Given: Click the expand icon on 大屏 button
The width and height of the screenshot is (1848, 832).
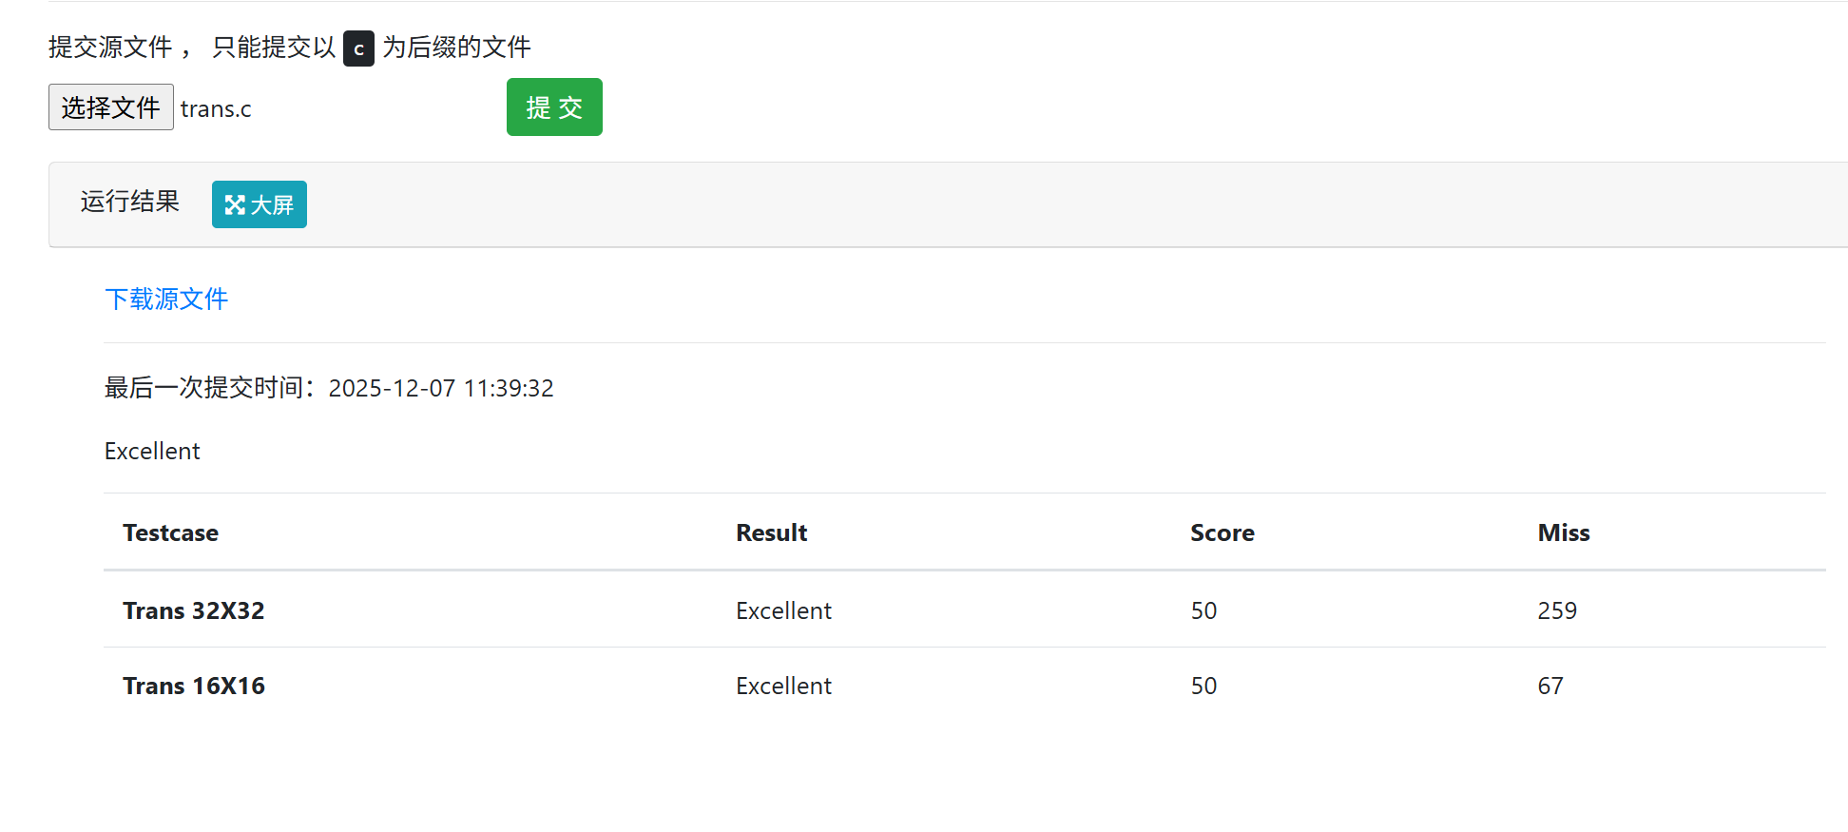Looking at the screenshot, I should pos(235,204).
